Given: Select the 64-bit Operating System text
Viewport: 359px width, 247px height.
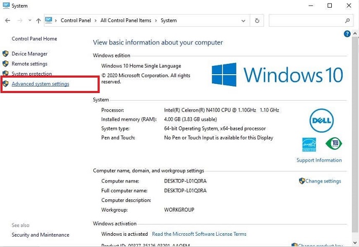Looking at the screenshot, I should (x=215, y=128).
